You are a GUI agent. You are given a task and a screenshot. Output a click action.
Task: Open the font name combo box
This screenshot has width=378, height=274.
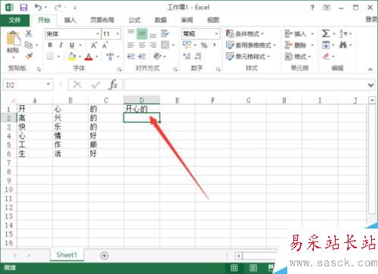pos(73,34)
